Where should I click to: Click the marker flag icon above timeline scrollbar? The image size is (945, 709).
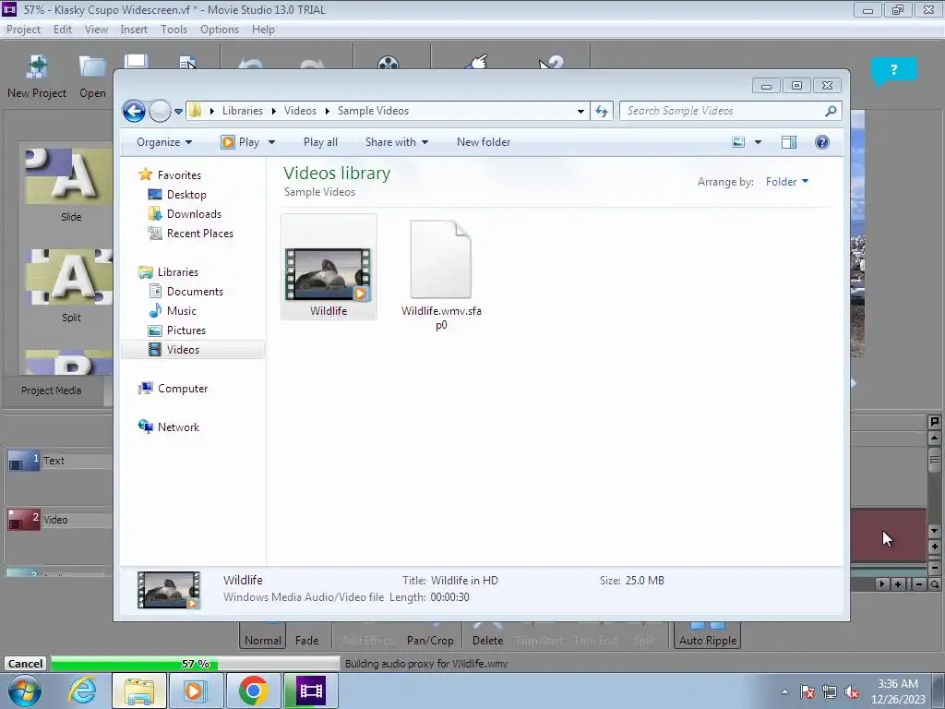934,421
